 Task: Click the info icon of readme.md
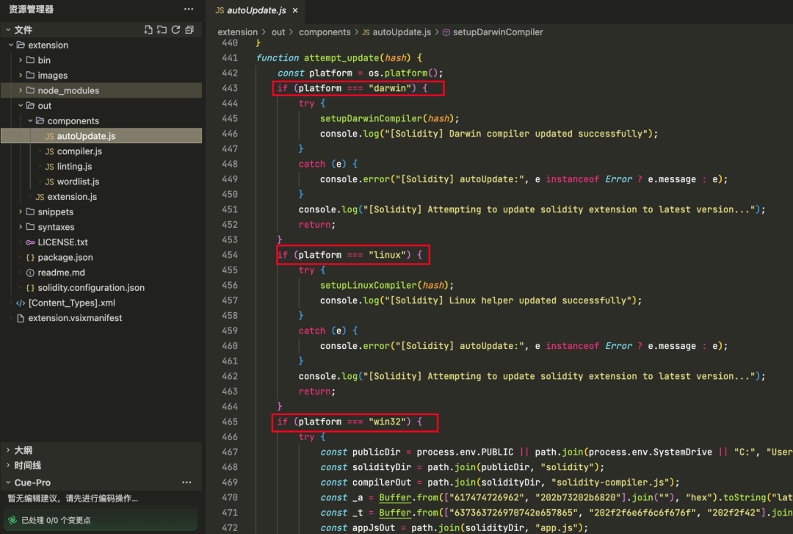[30, 273]
